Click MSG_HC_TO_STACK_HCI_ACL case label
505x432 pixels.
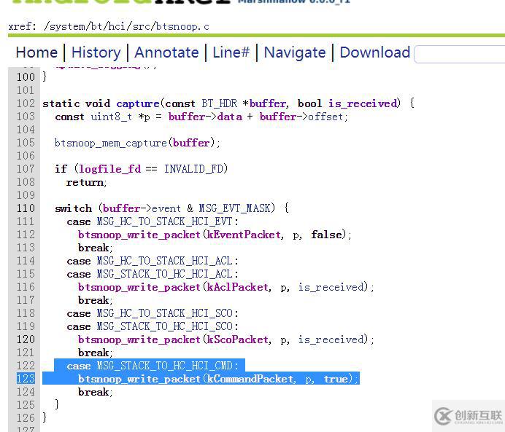click(x=164, y=261)
